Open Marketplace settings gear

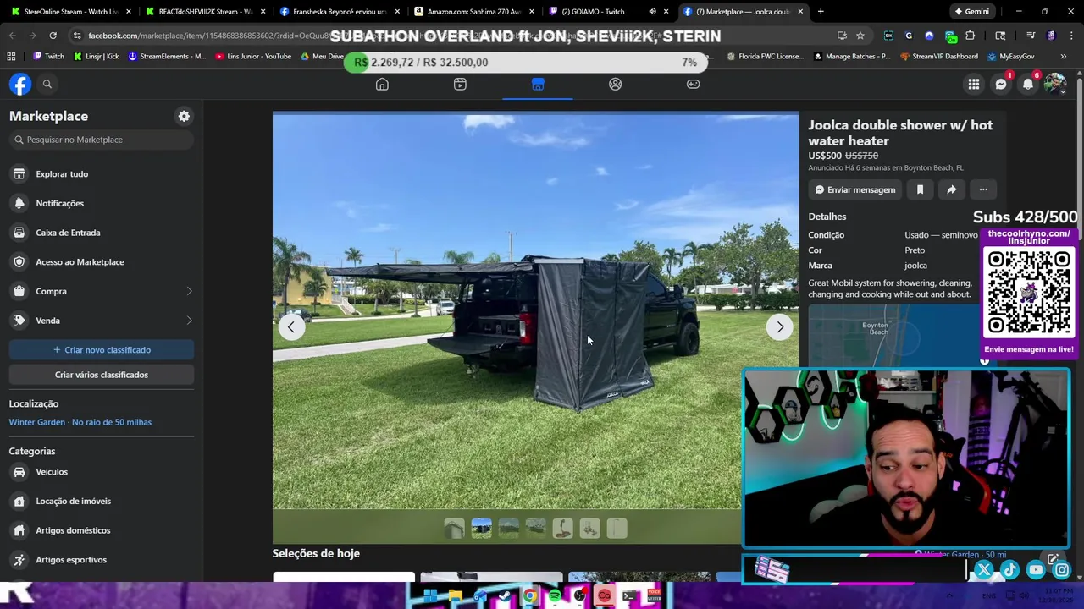click(184, 116)
